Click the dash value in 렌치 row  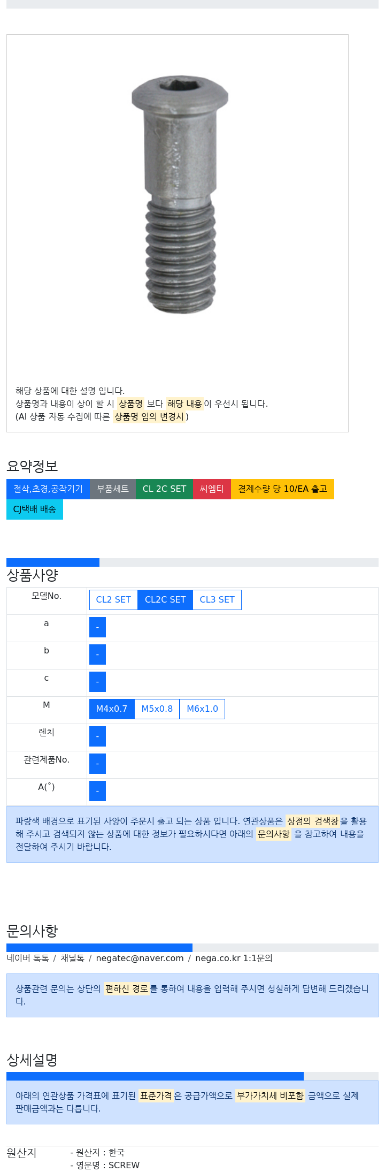(x=97, y=736)
